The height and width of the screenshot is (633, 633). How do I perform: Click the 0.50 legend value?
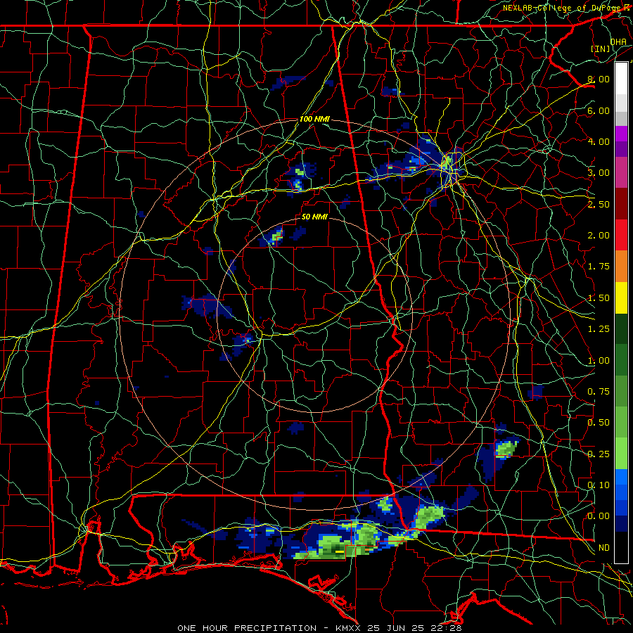[599, 423]
